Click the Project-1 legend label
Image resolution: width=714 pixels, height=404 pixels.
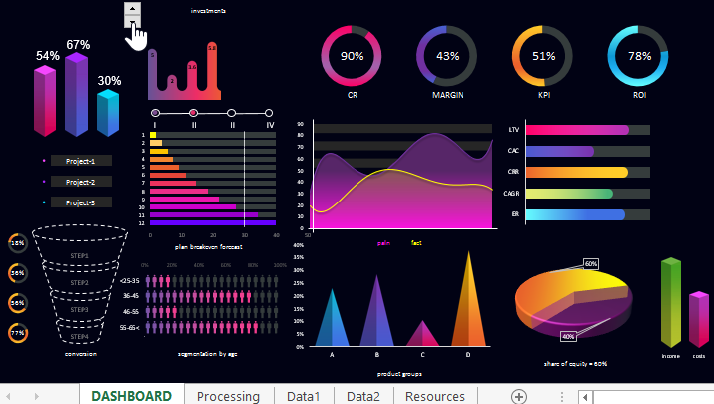click(80, 161)
